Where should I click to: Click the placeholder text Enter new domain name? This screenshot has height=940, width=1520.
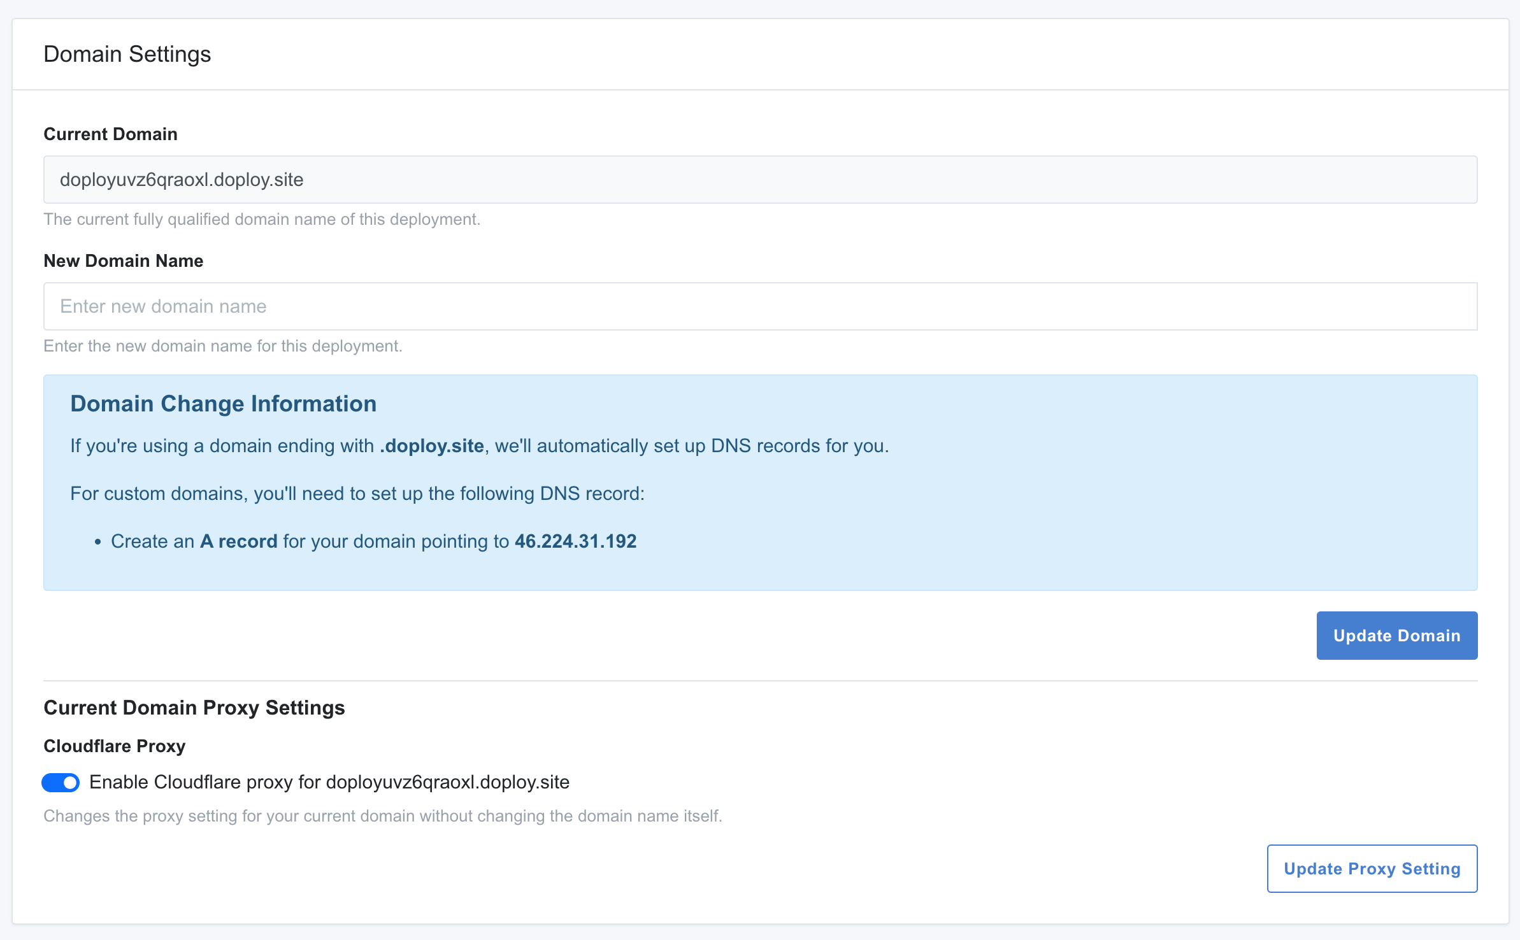[x=163, y=306]
